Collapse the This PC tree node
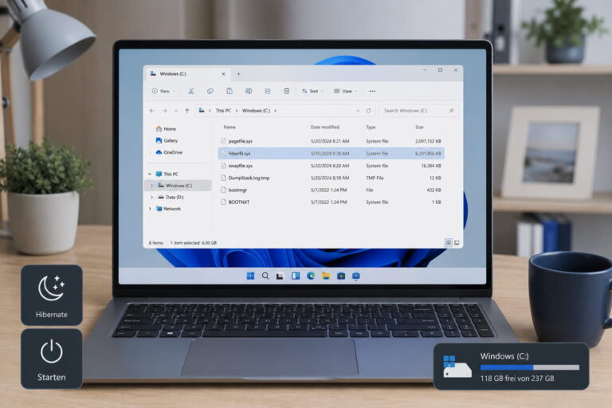The width and height of the screenshot is (612, 408). (150, 175)
